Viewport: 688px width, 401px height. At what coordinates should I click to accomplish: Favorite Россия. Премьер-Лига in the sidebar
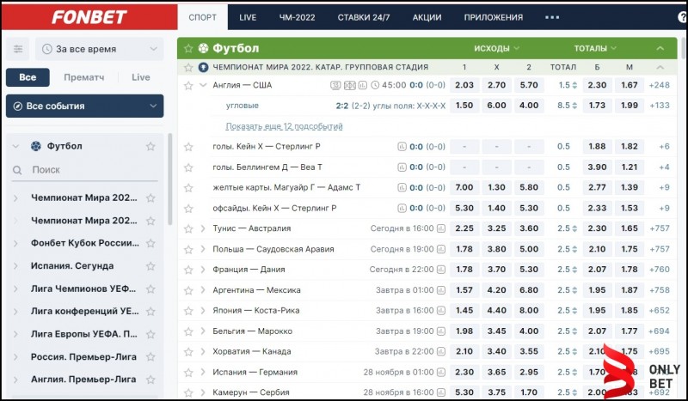150,356
